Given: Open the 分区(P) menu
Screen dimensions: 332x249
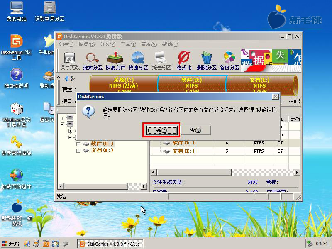Looking at the screenshot, I should 107,44.
